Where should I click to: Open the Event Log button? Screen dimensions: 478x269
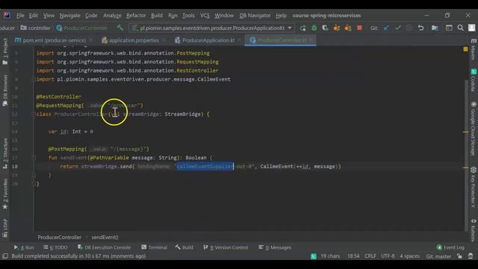point(450,247)
